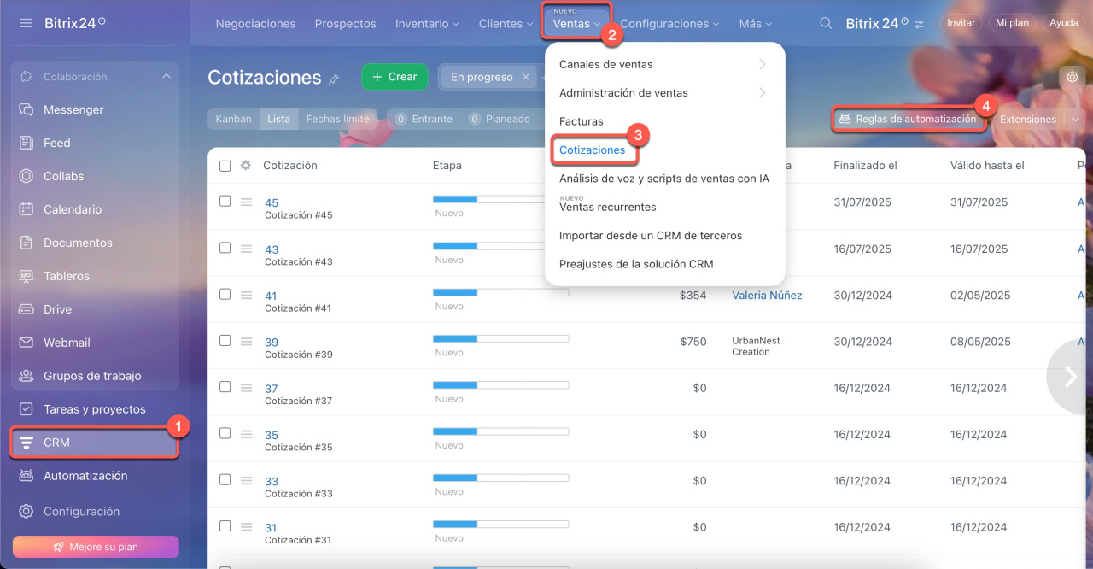Open row actions menu for quote 41
The height and width of the screenshot is (569, 1093).
pos(246,295)
